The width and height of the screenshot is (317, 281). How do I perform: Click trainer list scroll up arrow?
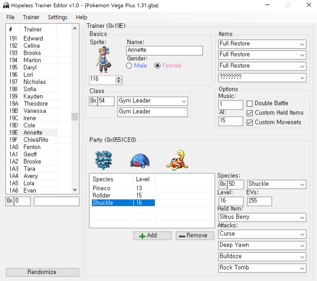tap(75, 28)
